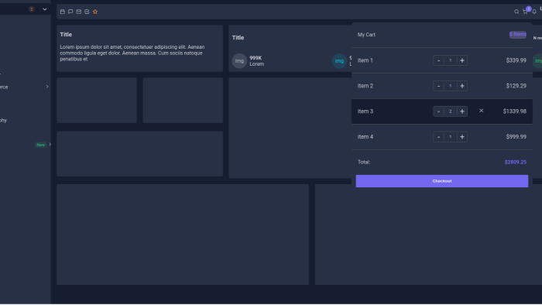Open sidebar item ending in 'phy'
542x305 pixels.
3,120
